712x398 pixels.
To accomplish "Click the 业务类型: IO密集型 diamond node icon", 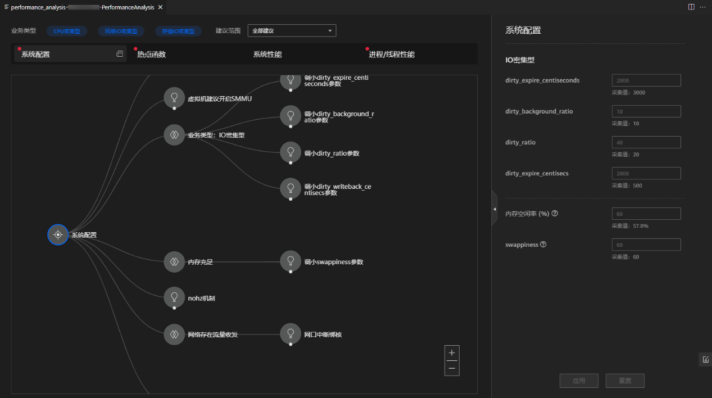I will click(174, 135).
